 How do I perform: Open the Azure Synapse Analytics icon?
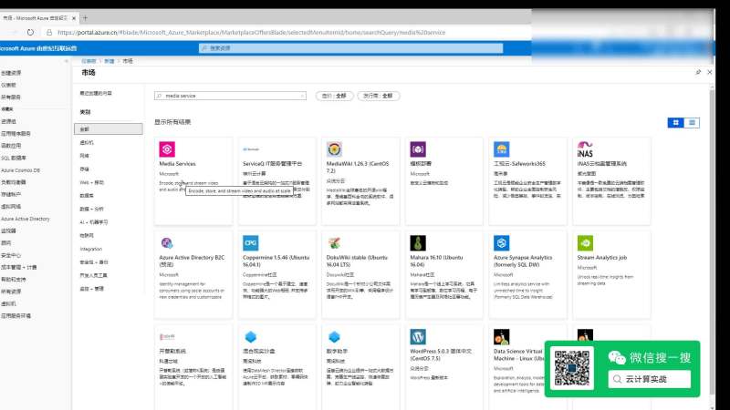tap(501, 243)
